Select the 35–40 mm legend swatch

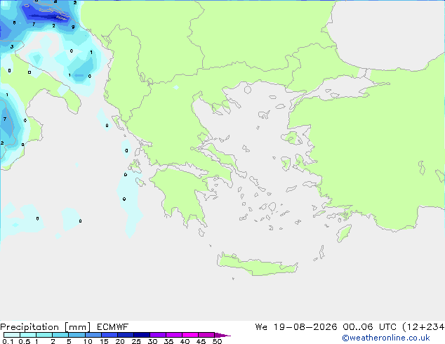point(174,335)
